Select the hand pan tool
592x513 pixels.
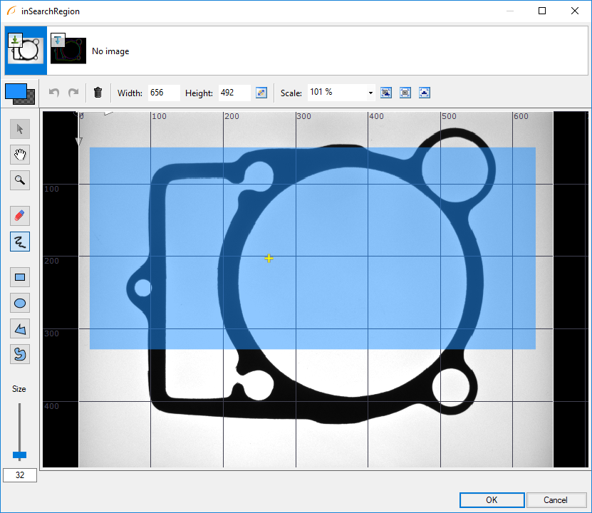(20, 155)
